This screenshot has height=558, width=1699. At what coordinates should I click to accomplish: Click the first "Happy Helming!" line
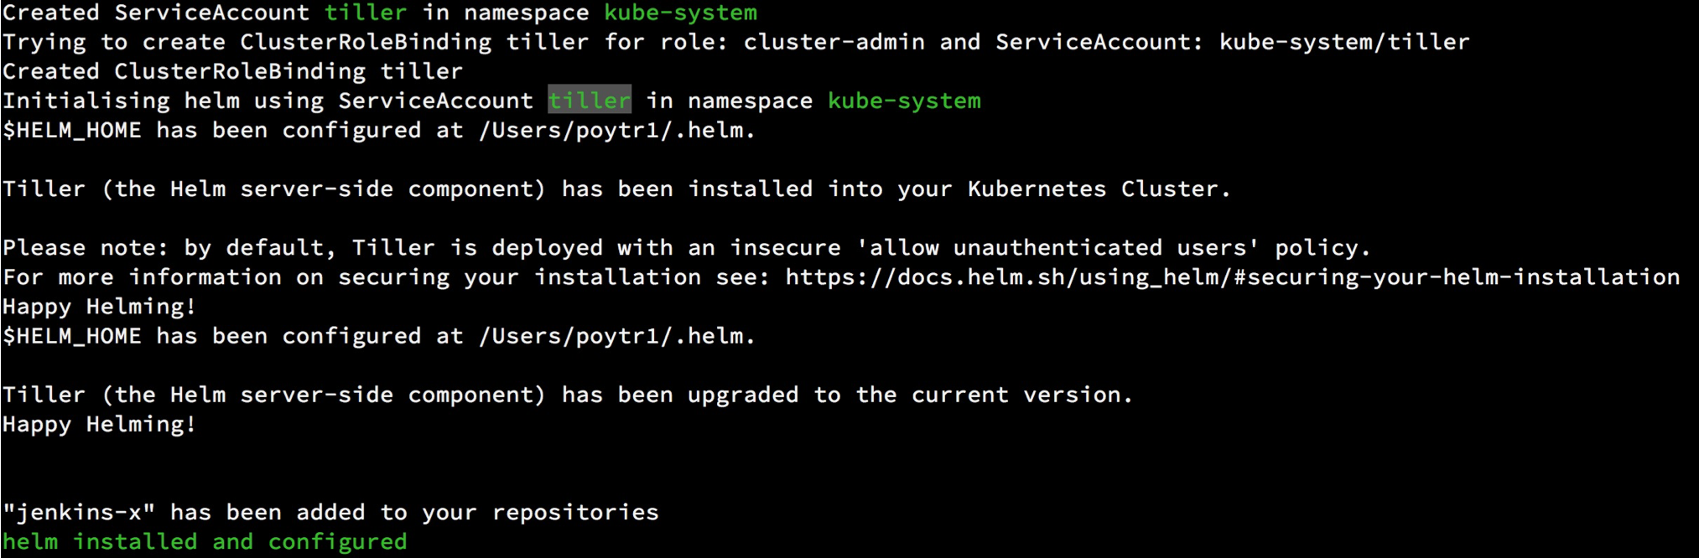click(x=99, y=307)
